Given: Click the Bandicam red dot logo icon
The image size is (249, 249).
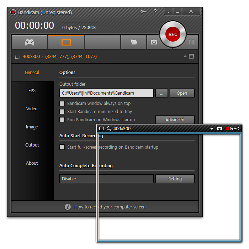Looking at the screenshot, I should (x=13, y=12).
